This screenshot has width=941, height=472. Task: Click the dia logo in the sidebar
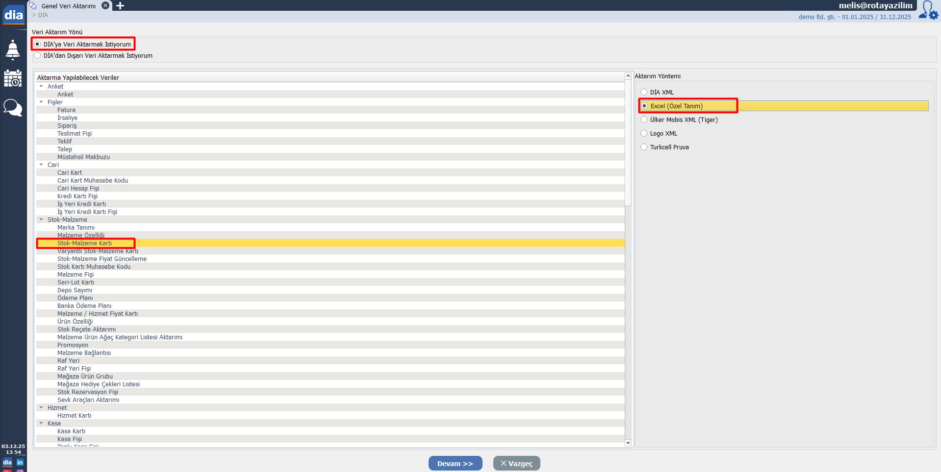tap(13, 15)
